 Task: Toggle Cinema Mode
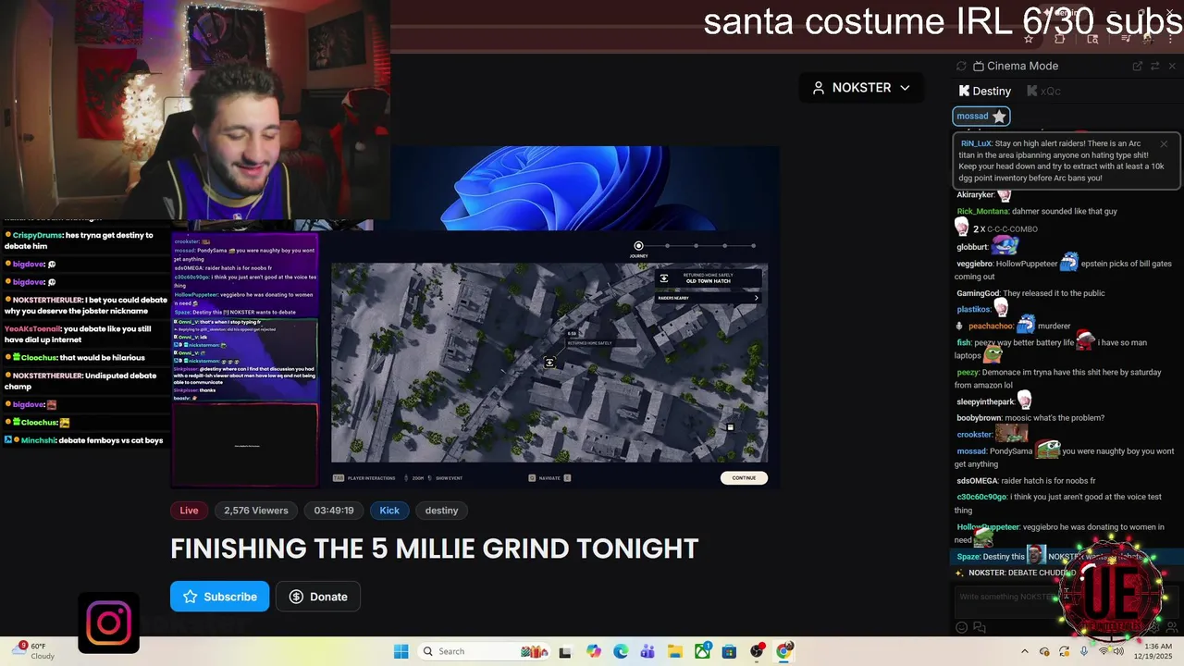click(x=1016, y=66)
